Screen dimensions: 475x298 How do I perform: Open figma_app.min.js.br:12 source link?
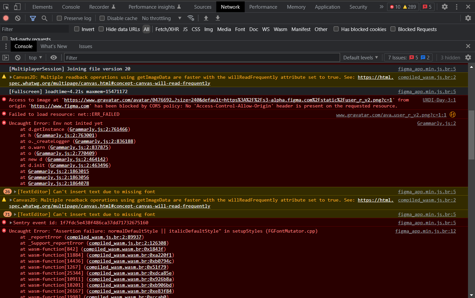pyautogui.click(x=426, y=231)
